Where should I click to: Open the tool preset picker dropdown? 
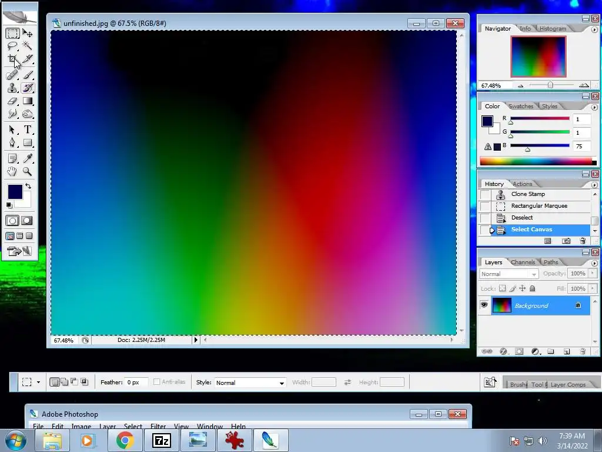[x=38, y=382]
